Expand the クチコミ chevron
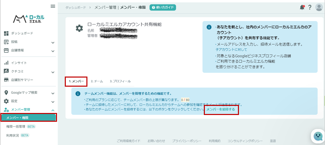Screen dimensions: 325x145 point(53,72)
